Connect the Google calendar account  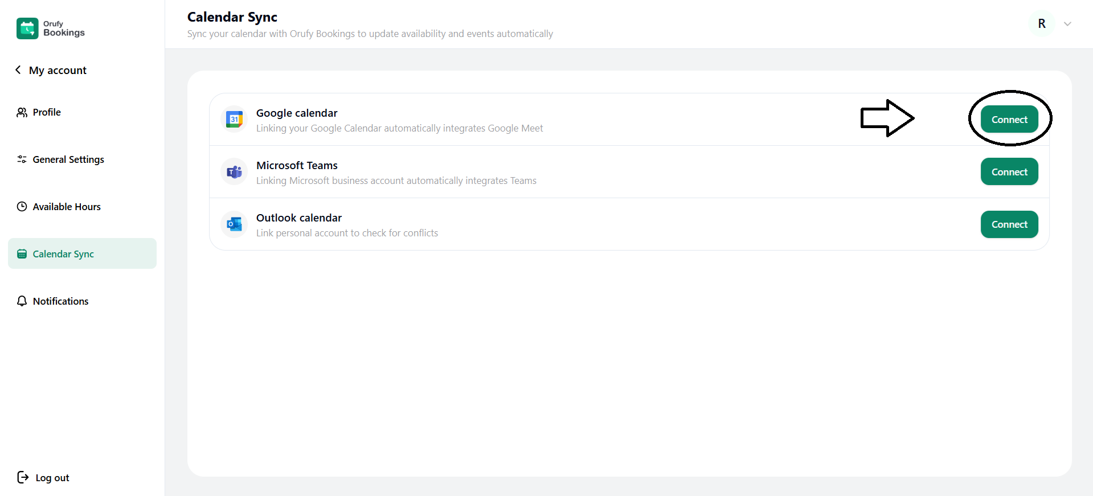click(x=1009, y=119)
